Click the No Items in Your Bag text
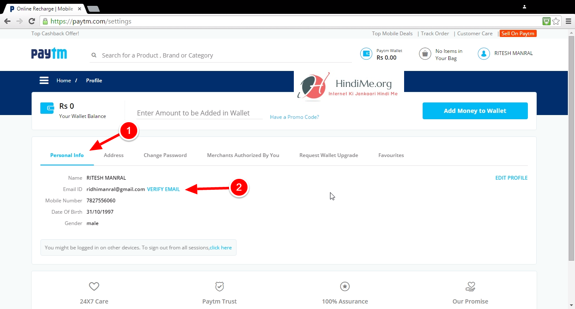This screenshot has height=309, width=575. tap(449, 55)
